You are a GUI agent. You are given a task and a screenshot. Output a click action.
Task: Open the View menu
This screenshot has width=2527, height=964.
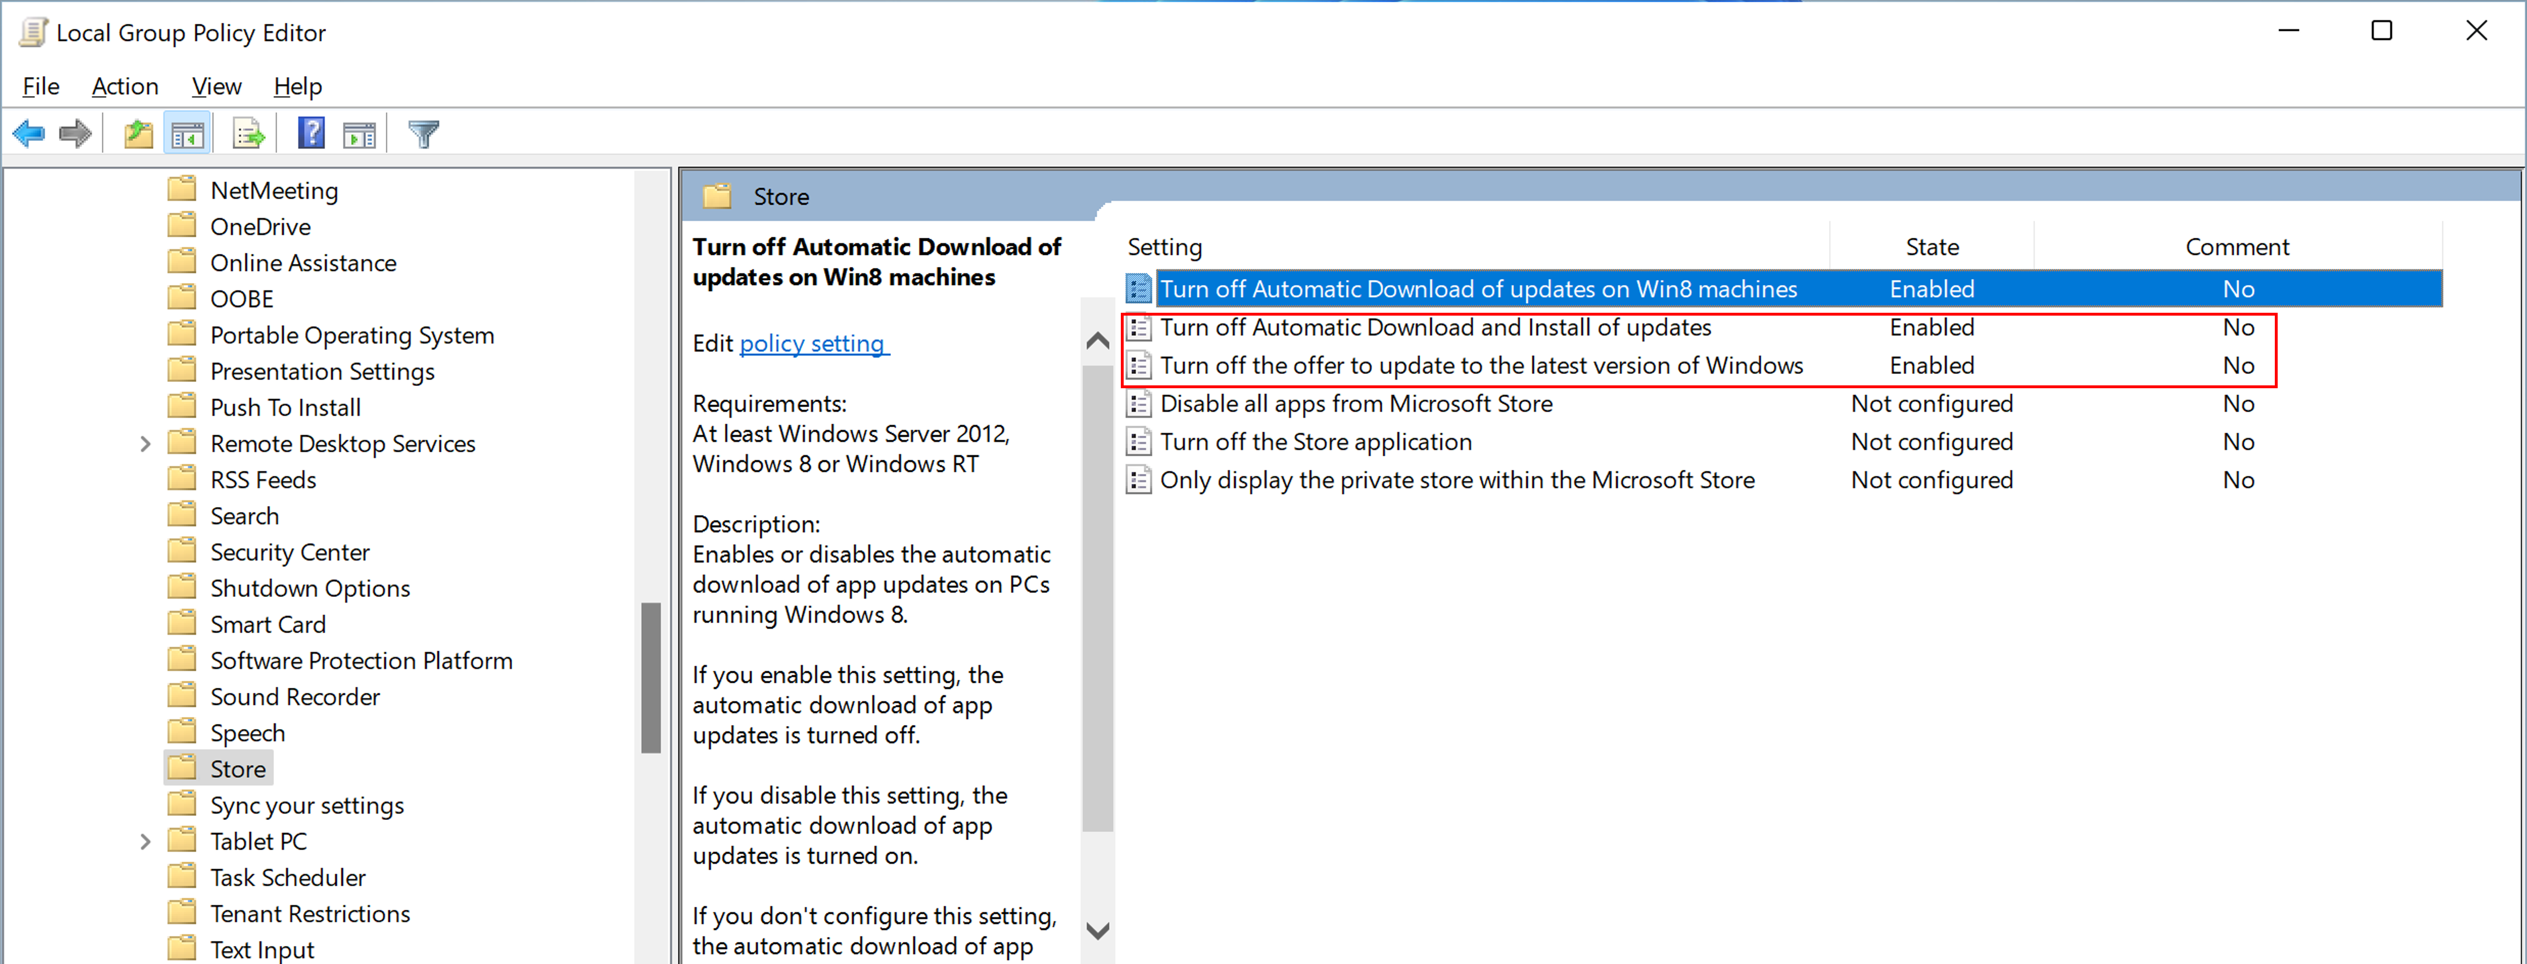[216, 86]
